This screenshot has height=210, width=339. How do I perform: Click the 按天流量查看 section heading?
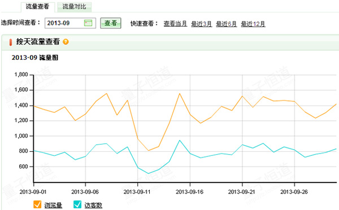[38, 42]
